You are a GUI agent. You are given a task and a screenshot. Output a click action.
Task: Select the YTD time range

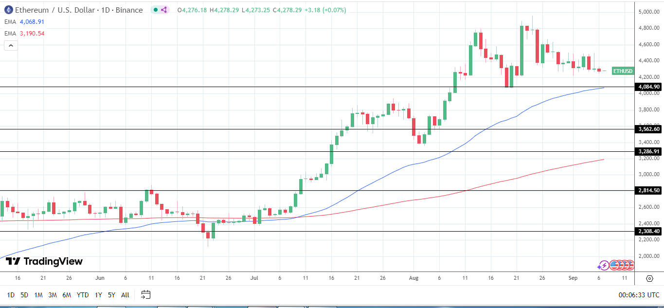click(x=83, y=295)
